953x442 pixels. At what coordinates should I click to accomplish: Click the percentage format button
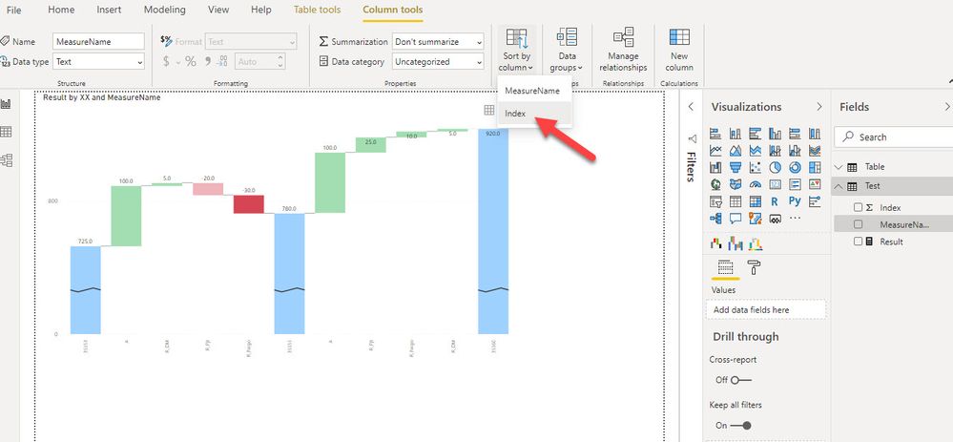click(x=190, y=61)
